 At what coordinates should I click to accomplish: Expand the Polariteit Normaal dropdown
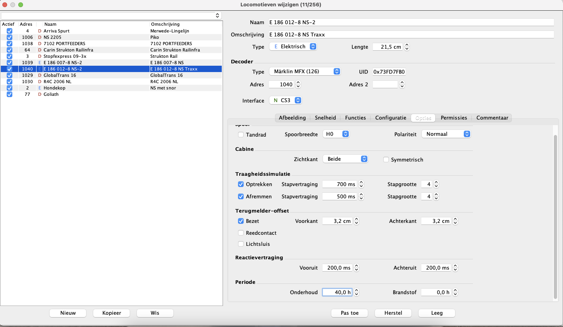[446, 134]
